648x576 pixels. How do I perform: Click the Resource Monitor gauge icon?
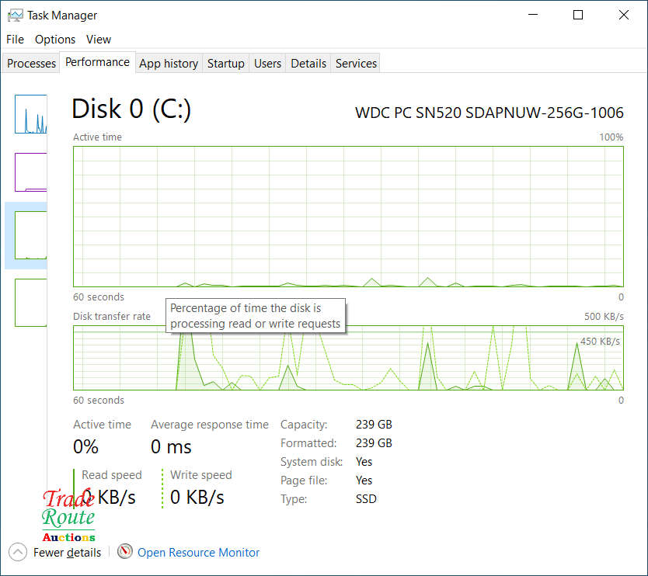click(x=125, y=552)
